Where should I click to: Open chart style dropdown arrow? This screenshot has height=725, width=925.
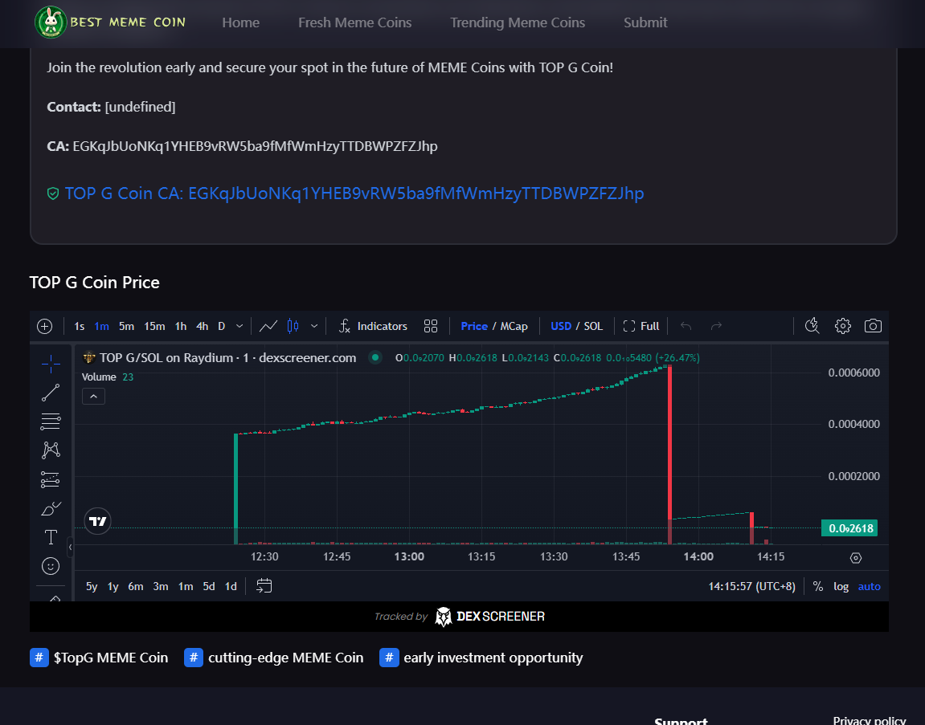(314, 326)
